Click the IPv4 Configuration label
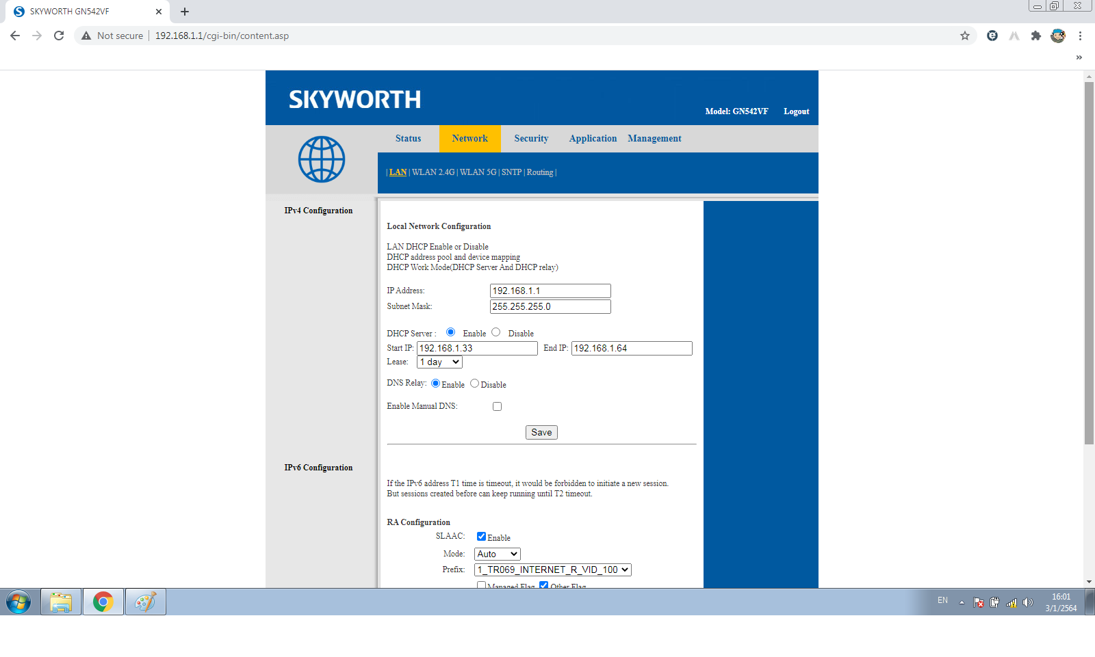Screen dimensions: 1095x657 coord(318,211)
